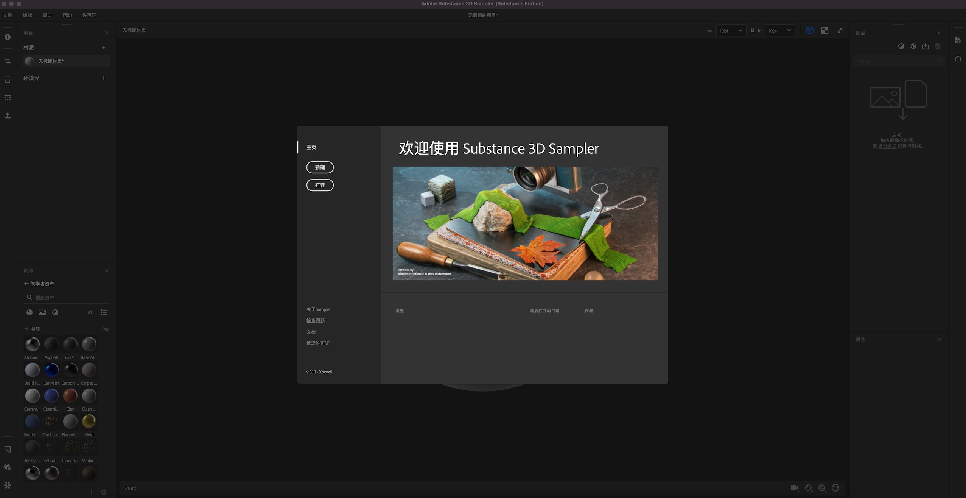This screenshot has width=966, height=498.
Task: Click the 打开 button
Action: [320, 185]
